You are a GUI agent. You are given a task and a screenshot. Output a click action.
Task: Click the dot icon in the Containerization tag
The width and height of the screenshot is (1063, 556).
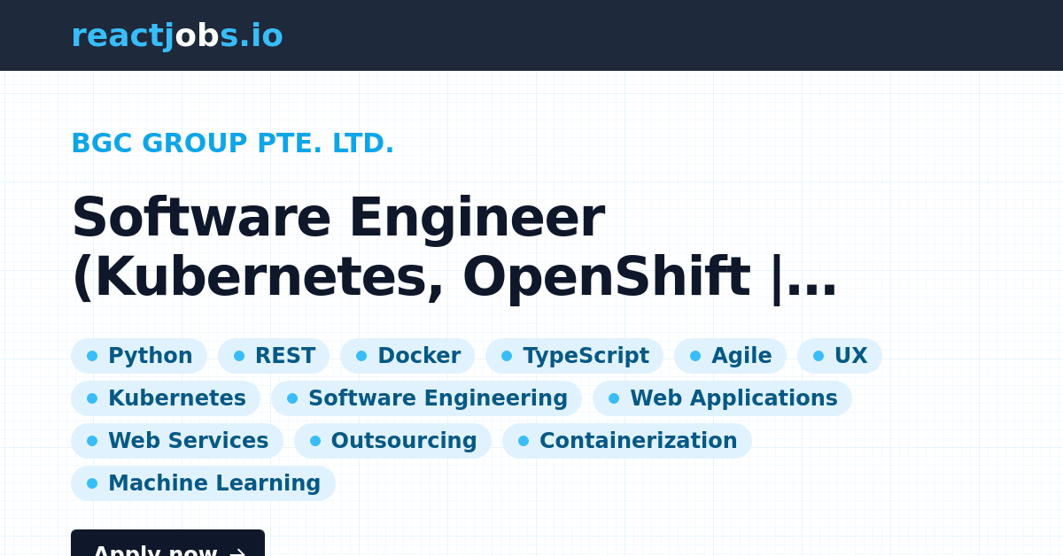[523, 440]
